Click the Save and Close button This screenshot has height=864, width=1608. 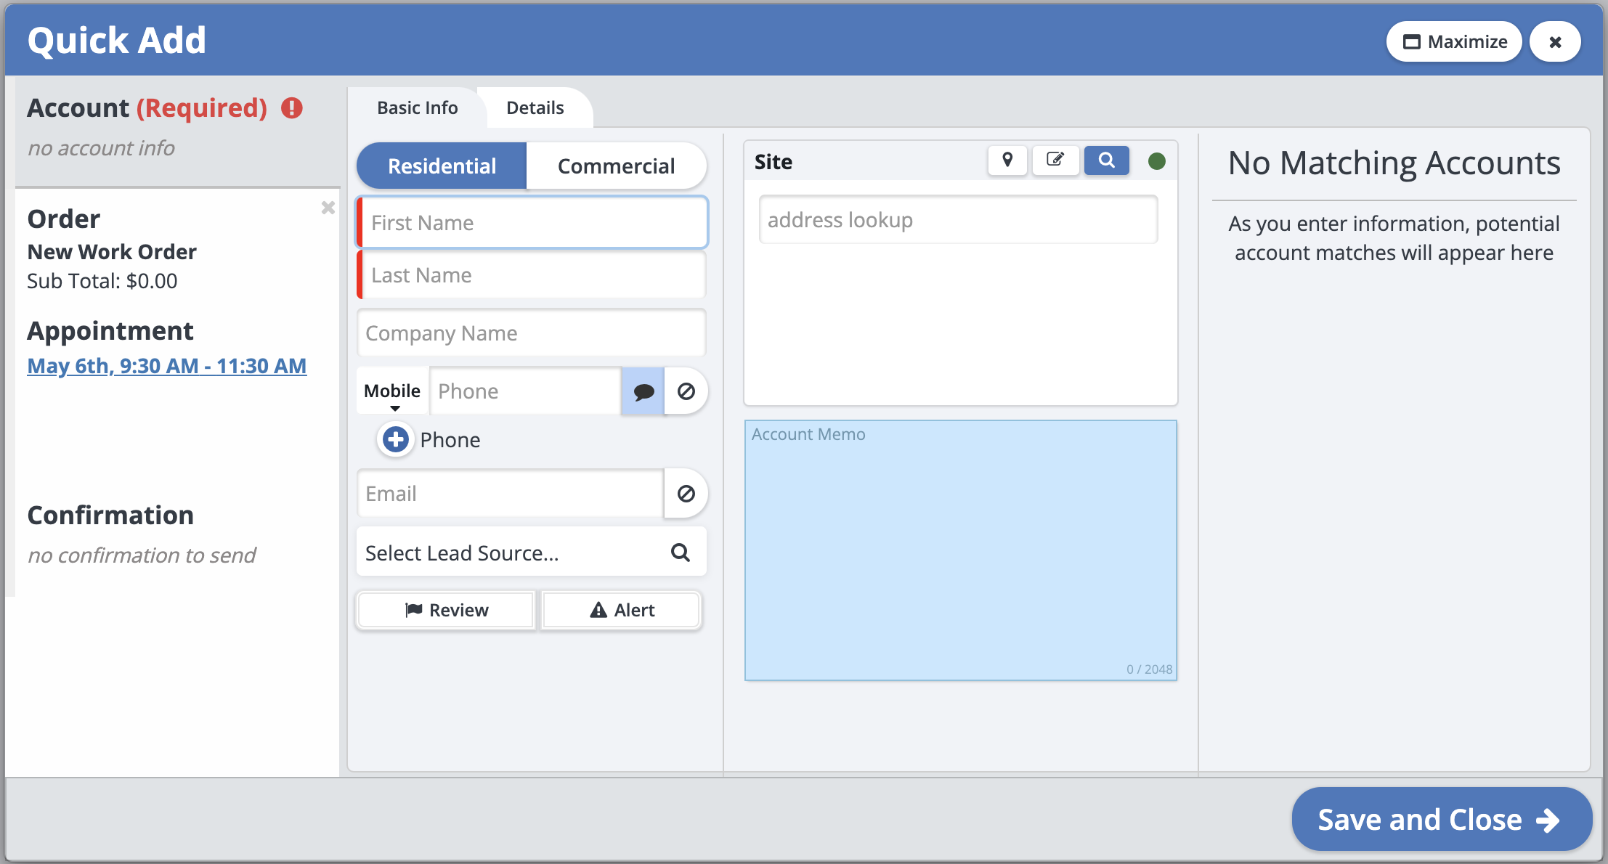[1440, 820]
